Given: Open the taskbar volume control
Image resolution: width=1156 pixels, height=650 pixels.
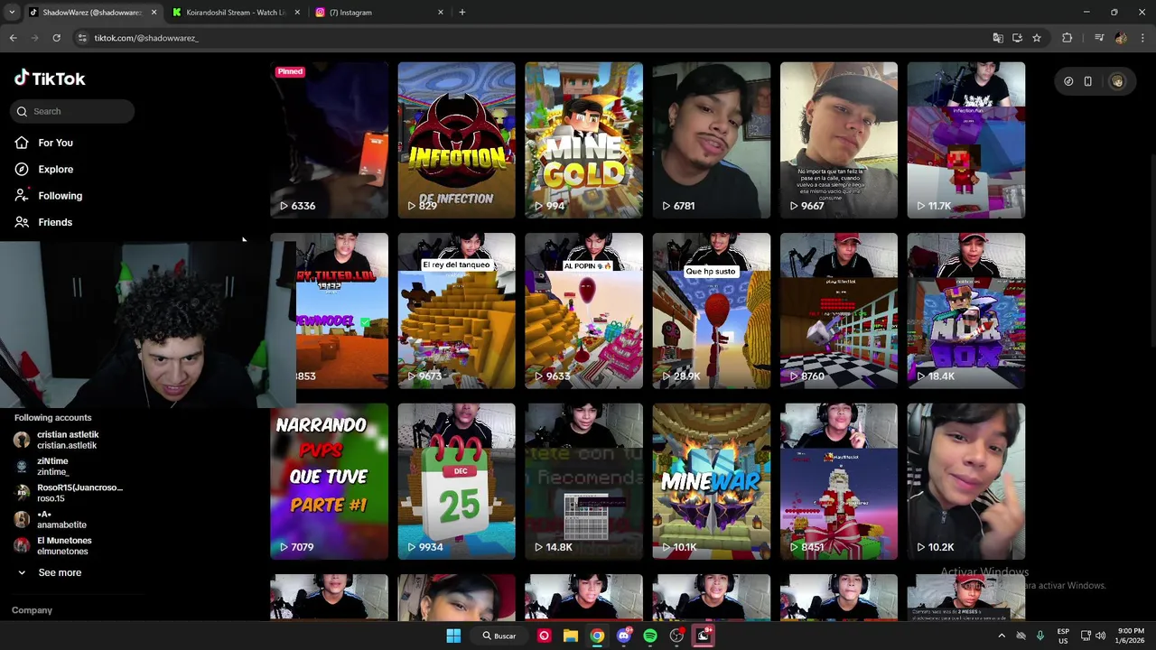Looking at the screenshot, I should pos(1100,636).
